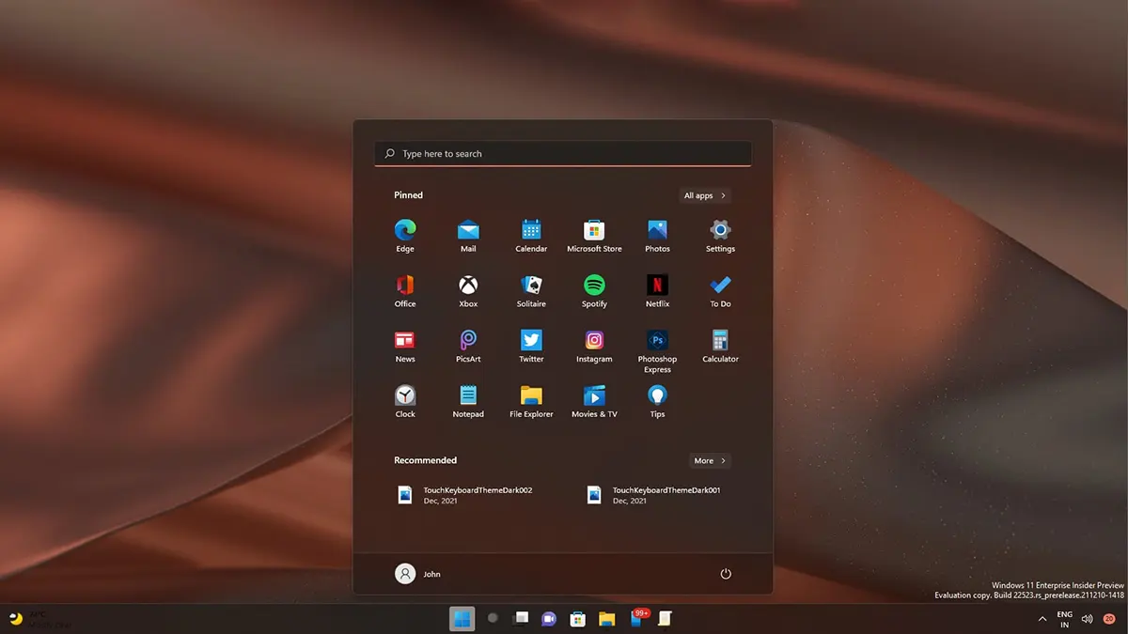Open the Clock app
Image resolution: width=1128 pixels, height=634 pixels.
tap(405, 401)
